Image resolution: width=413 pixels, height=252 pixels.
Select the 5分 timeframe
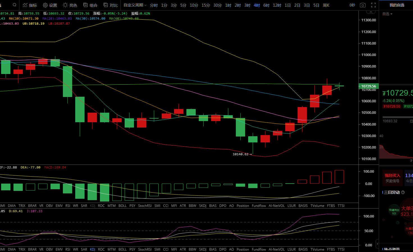(x=183, y=5)
